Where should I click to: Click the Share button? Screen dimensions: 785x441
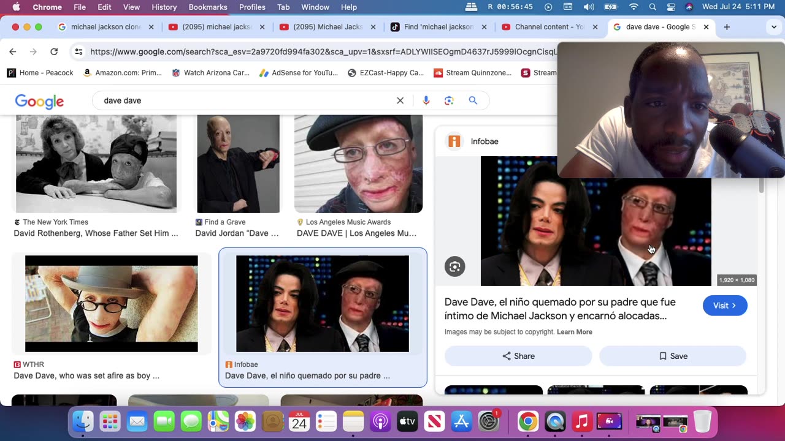[x=518, y=356]
